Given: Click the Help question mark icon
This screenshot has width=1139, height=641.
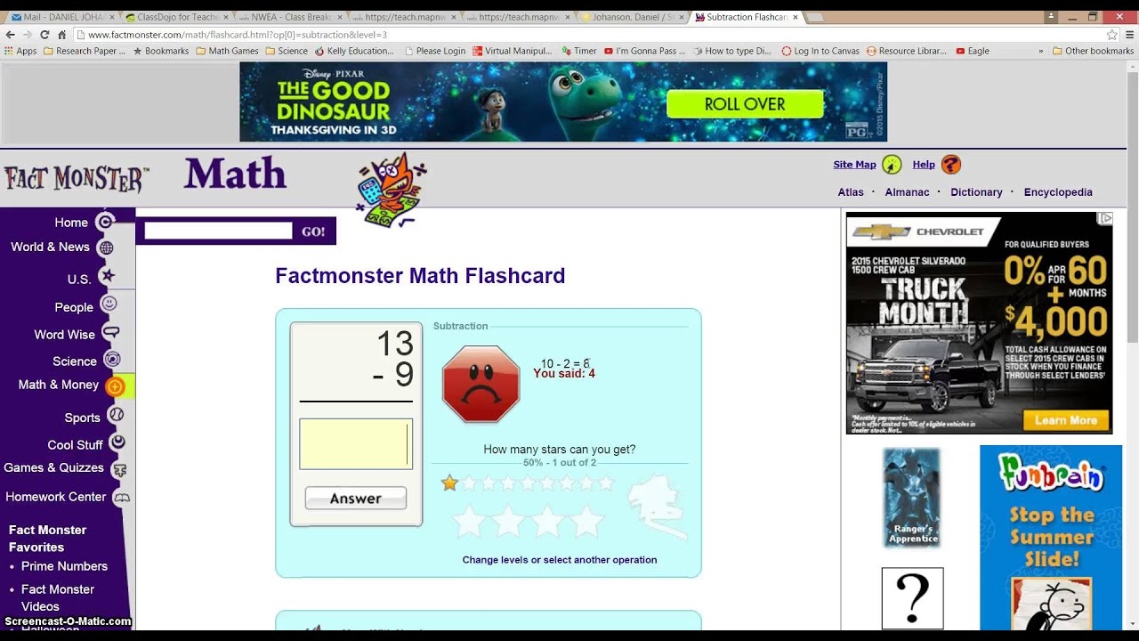Looking at the screenshot, I should [x=950, y=165].
